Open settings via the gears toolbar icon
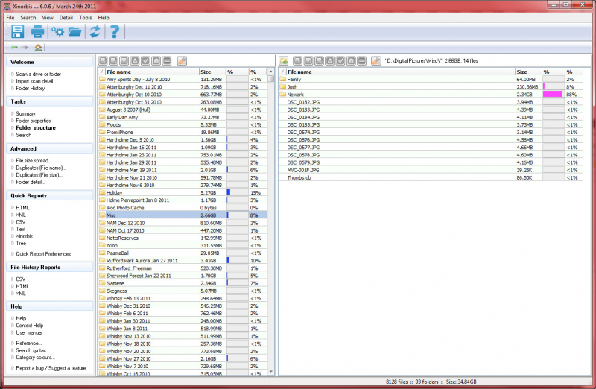Screen dimensions: 596x389 point(58,31)
